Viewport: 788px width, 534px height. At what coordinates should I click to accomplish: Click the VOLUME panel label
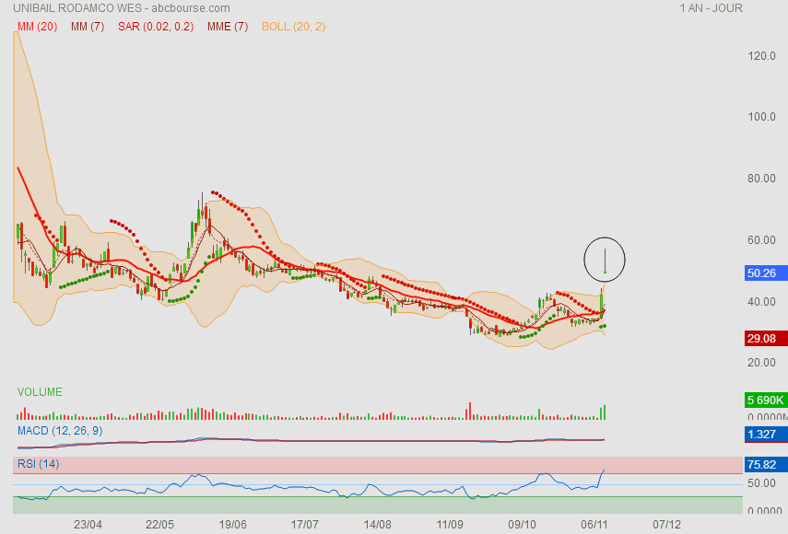40,392
